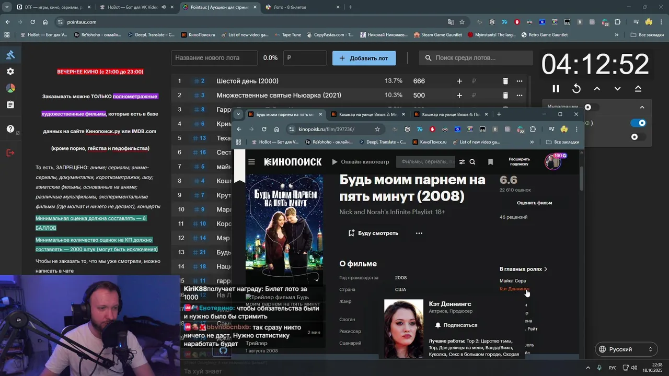This screenshot has height=376, width=669.
Task: Open the clipboard history icon in Pointauc sidebar
Action: point(10,105)
